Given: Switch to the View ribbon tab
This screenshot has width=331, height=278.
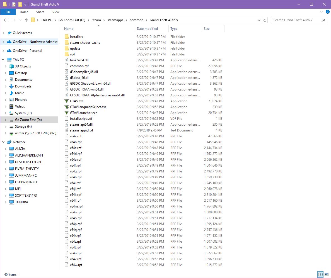Looking at the screenshot, I should [56, 12].
